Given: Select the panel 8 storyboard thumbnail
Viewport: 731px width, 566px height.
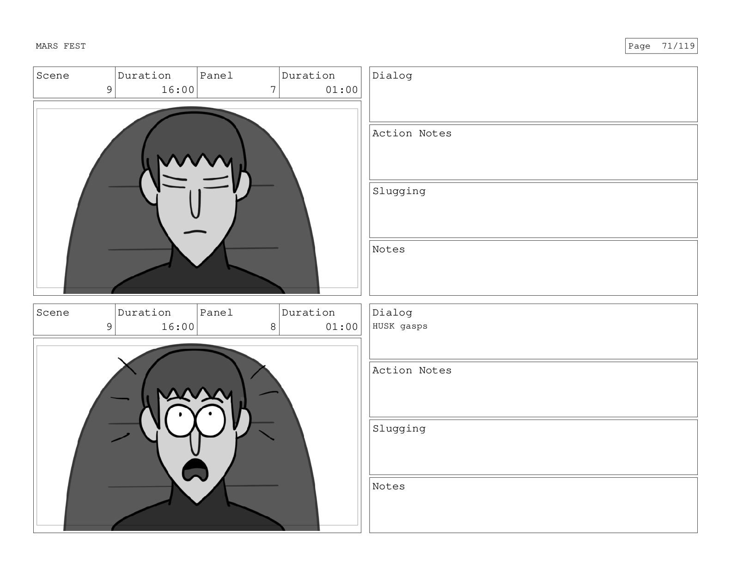Looking at the screenshot, I should click(x=197, y=435).
